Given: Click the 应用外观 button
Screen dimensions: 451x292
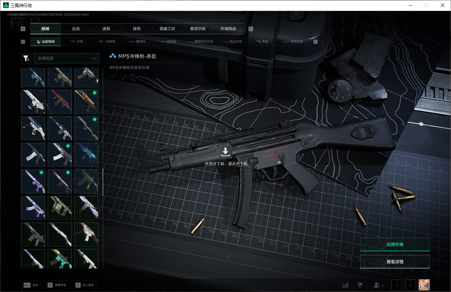Looking at the screenshot, I should coord(395,245).
